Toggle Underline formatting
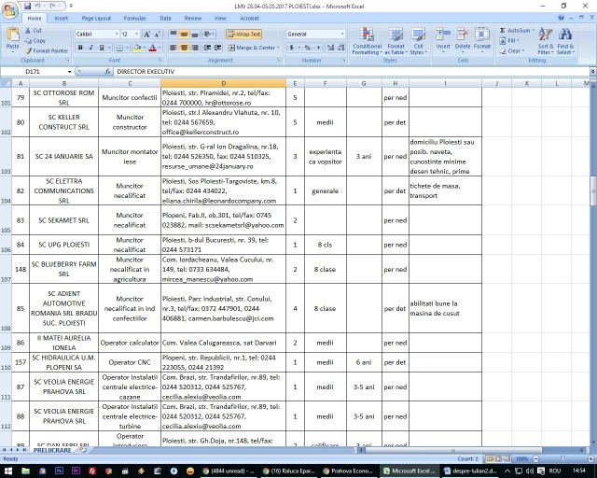This screenshot has width=597, height=478. (x=102, y=48)
